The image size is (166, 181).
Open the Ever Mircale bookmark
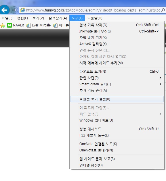coord(39,25)
